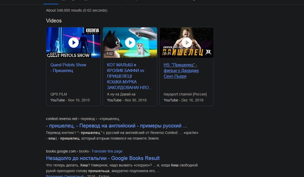Open the 'HS: Пришелец' film link
Screen dimensions: 304x177
[181, 70]
